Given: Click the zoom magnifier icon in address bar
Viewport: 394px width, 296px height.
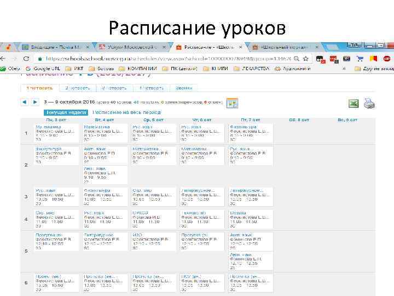Looking at the screenshot, I should 297,59.
